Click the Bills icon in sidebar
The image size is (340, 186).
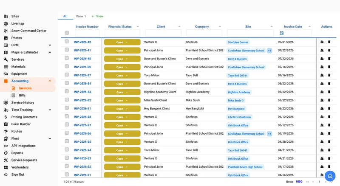click(14, 96)
